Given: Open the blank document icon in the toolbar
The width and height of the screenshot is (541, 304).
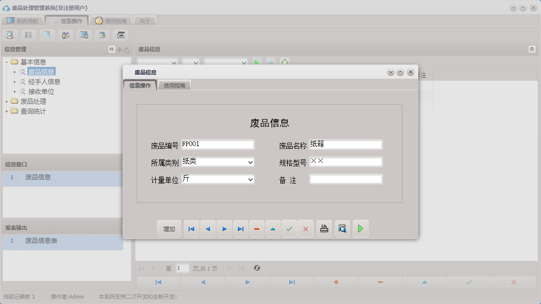Looking at the screenshot, I should pos(47,35).
